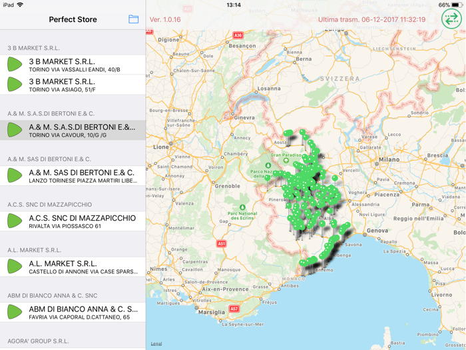Click green marker for 3 B MARKET Via Asiago
The image size is (466, 350).
click(15, 84)
